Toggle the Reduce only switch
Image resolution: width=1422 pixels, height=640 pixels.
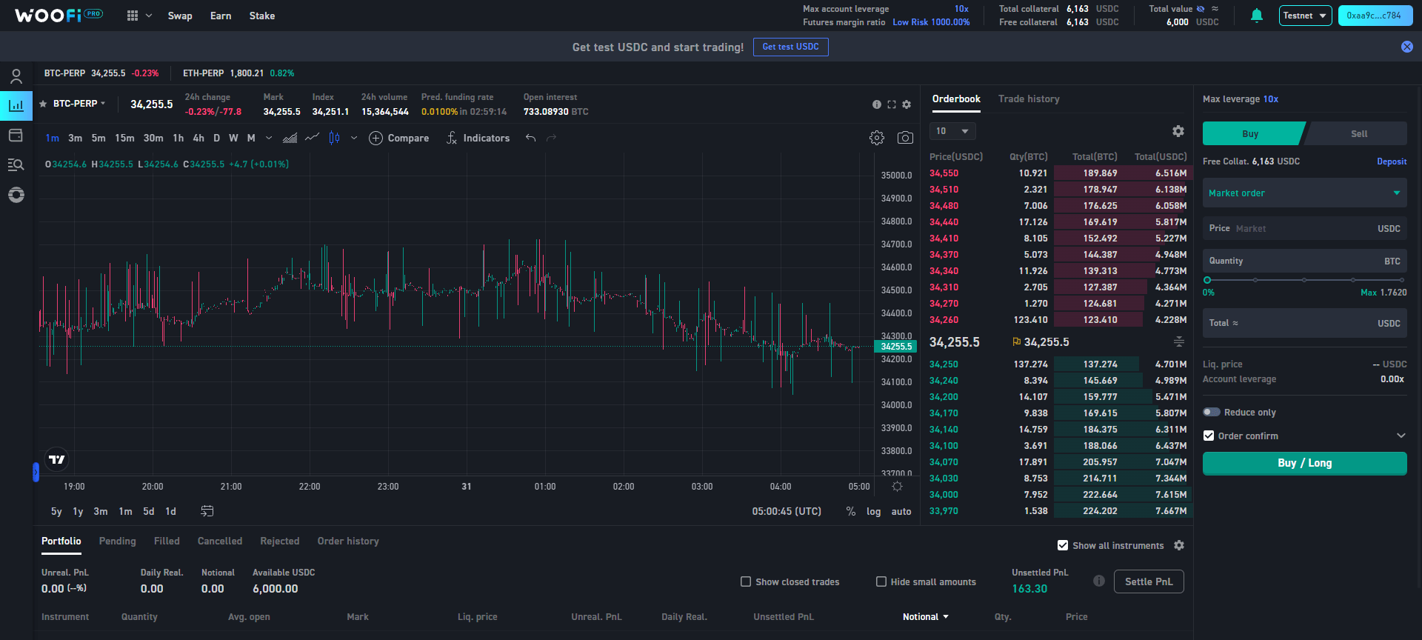1212,412
